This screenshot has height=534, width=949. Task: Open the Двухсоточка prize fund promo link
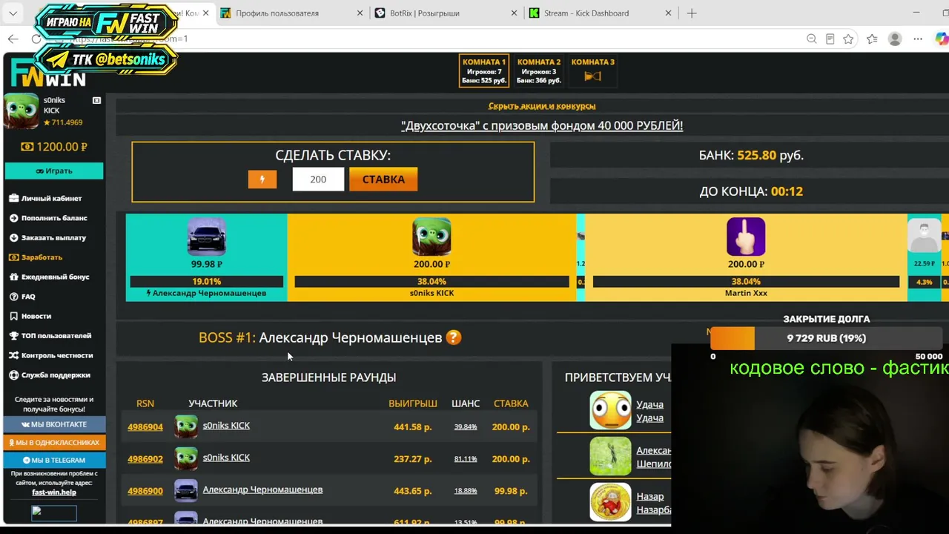pyautogui.click(x=542, y=125)
